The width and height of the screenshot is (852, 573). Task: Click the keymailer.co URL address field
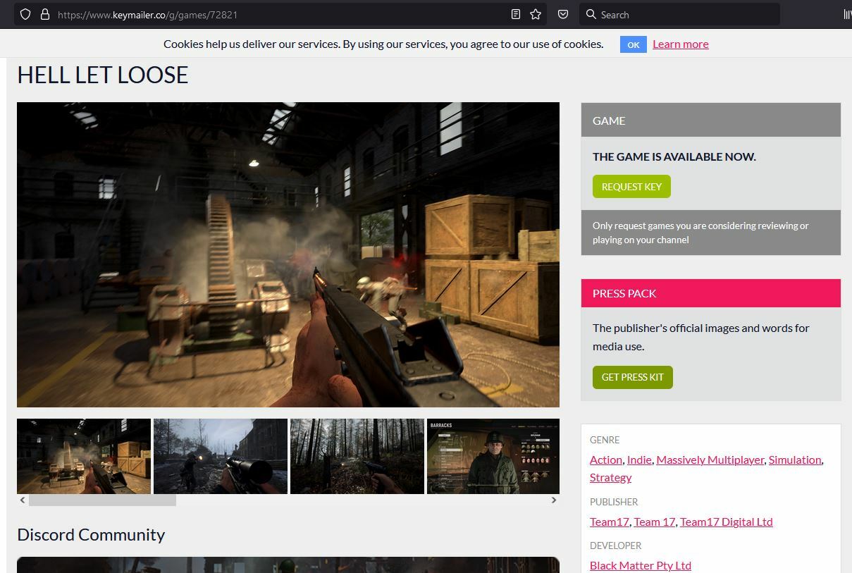(280, 14)
